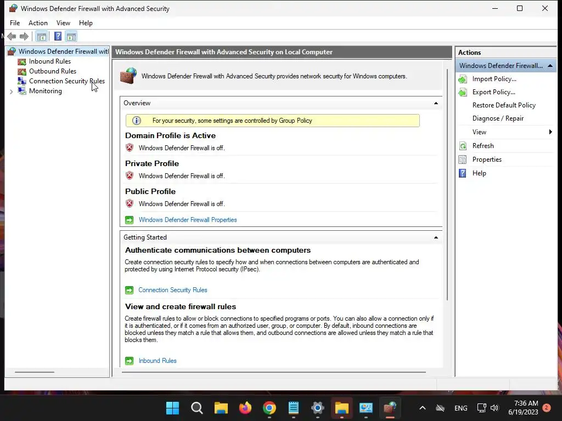Click Diagnose / Repair action
562x421 pixels.
[498, 118]
